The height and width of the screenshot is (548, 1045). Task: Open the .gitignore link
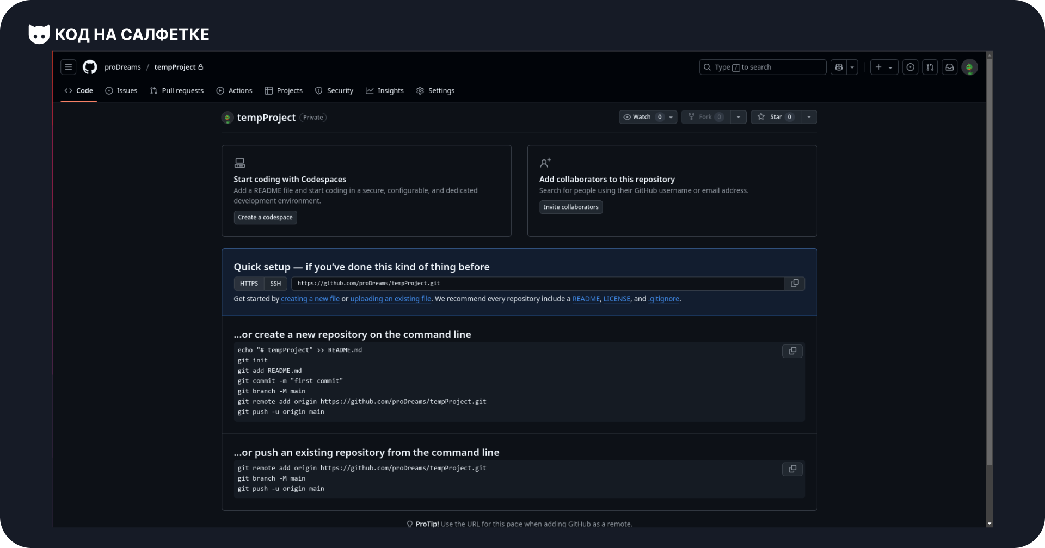point(663,299)
